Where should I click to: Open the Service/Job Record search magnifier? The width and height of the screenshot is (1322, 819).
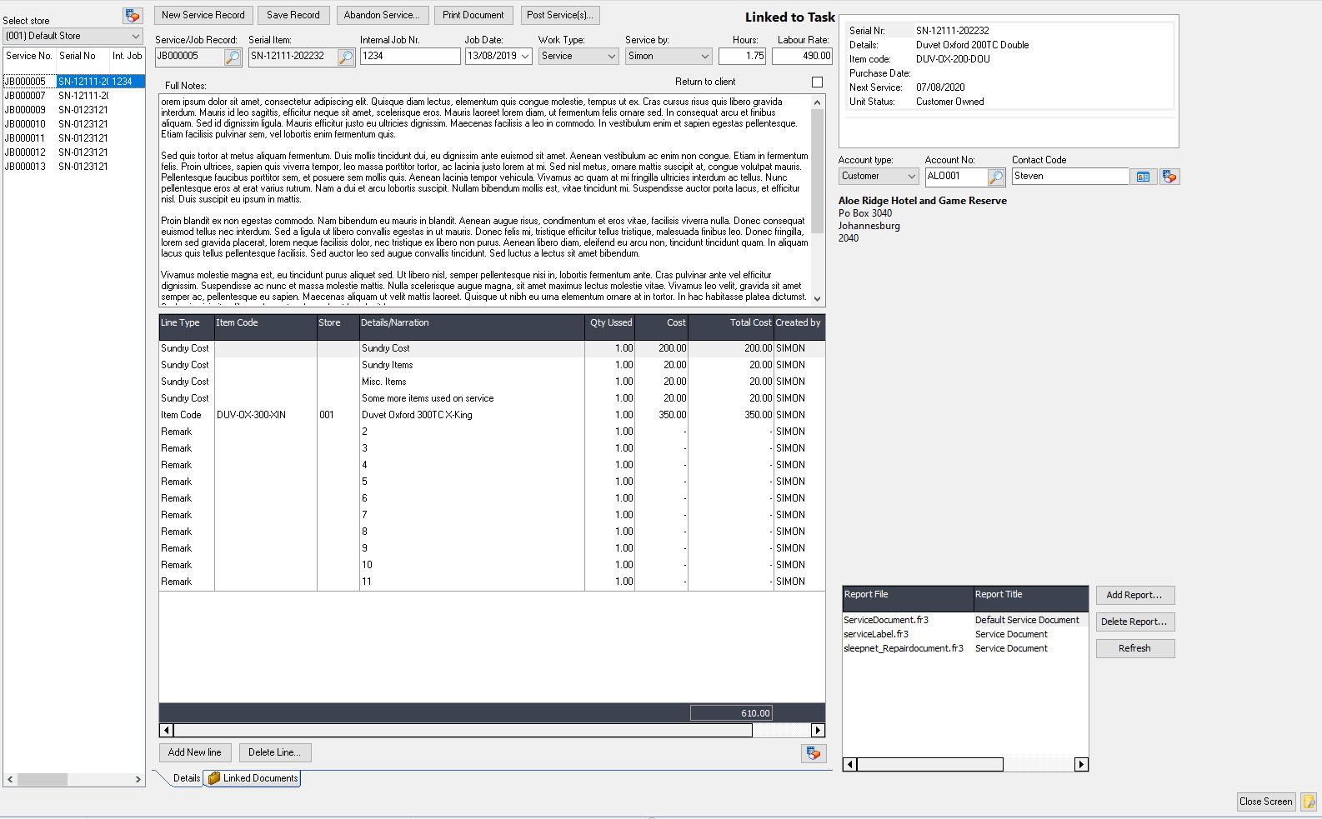[x=233, y=57]
